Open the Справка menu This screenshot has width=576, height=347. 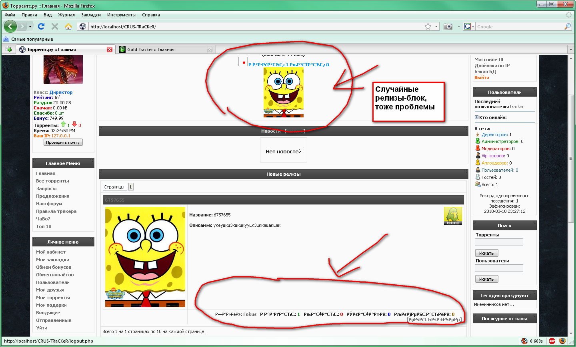(151, 15)
